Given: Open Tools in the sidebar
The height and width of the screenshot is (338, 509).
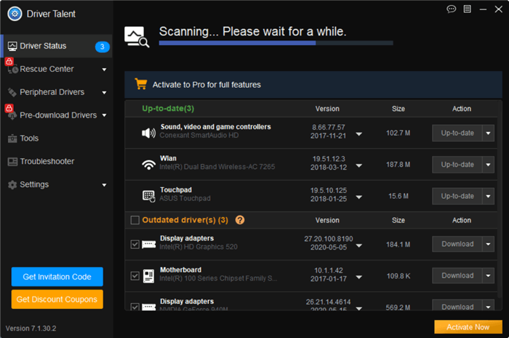Looking at the screenshot, I should 57,139.
